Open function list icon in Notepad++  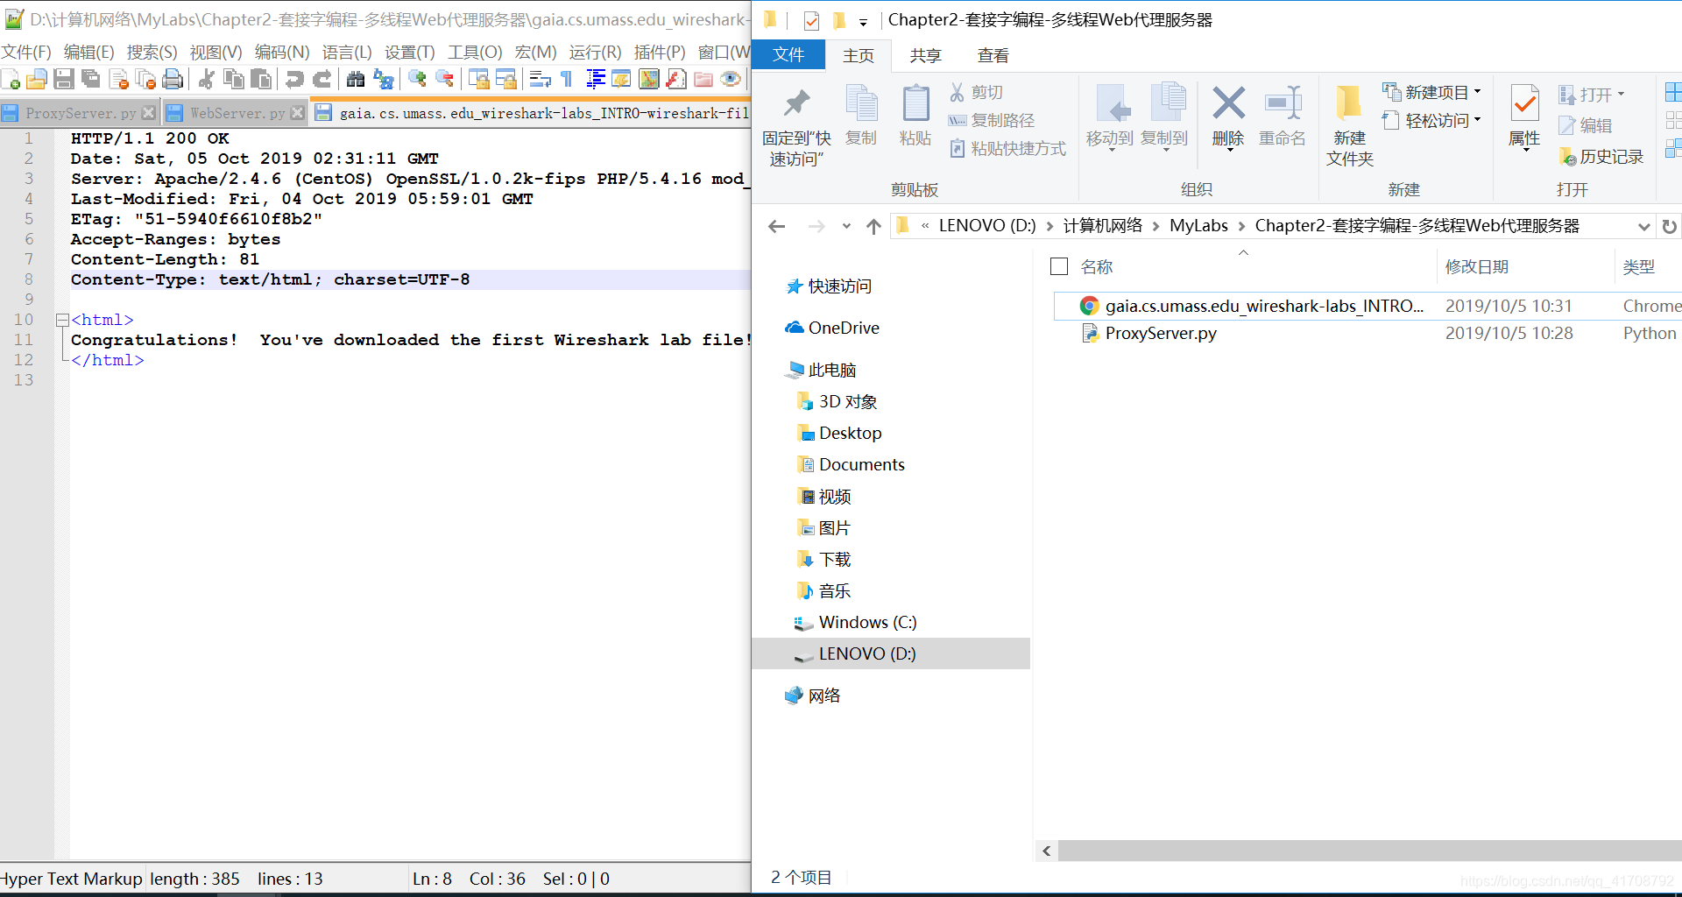coord(675,80)
